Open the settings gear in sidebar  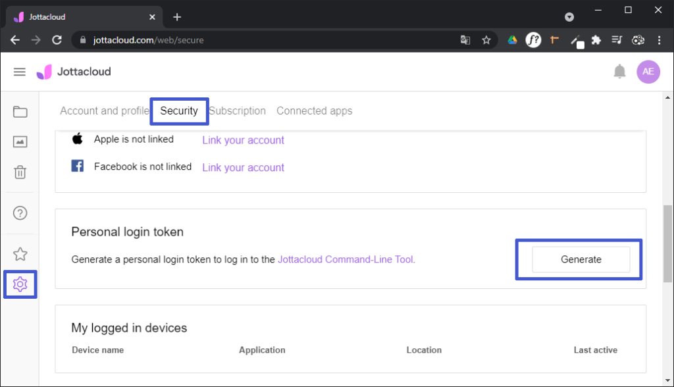20,284
